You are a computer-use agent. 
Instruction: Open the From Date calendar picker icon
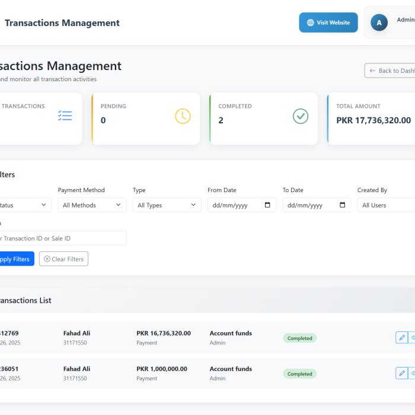(267, 205)
